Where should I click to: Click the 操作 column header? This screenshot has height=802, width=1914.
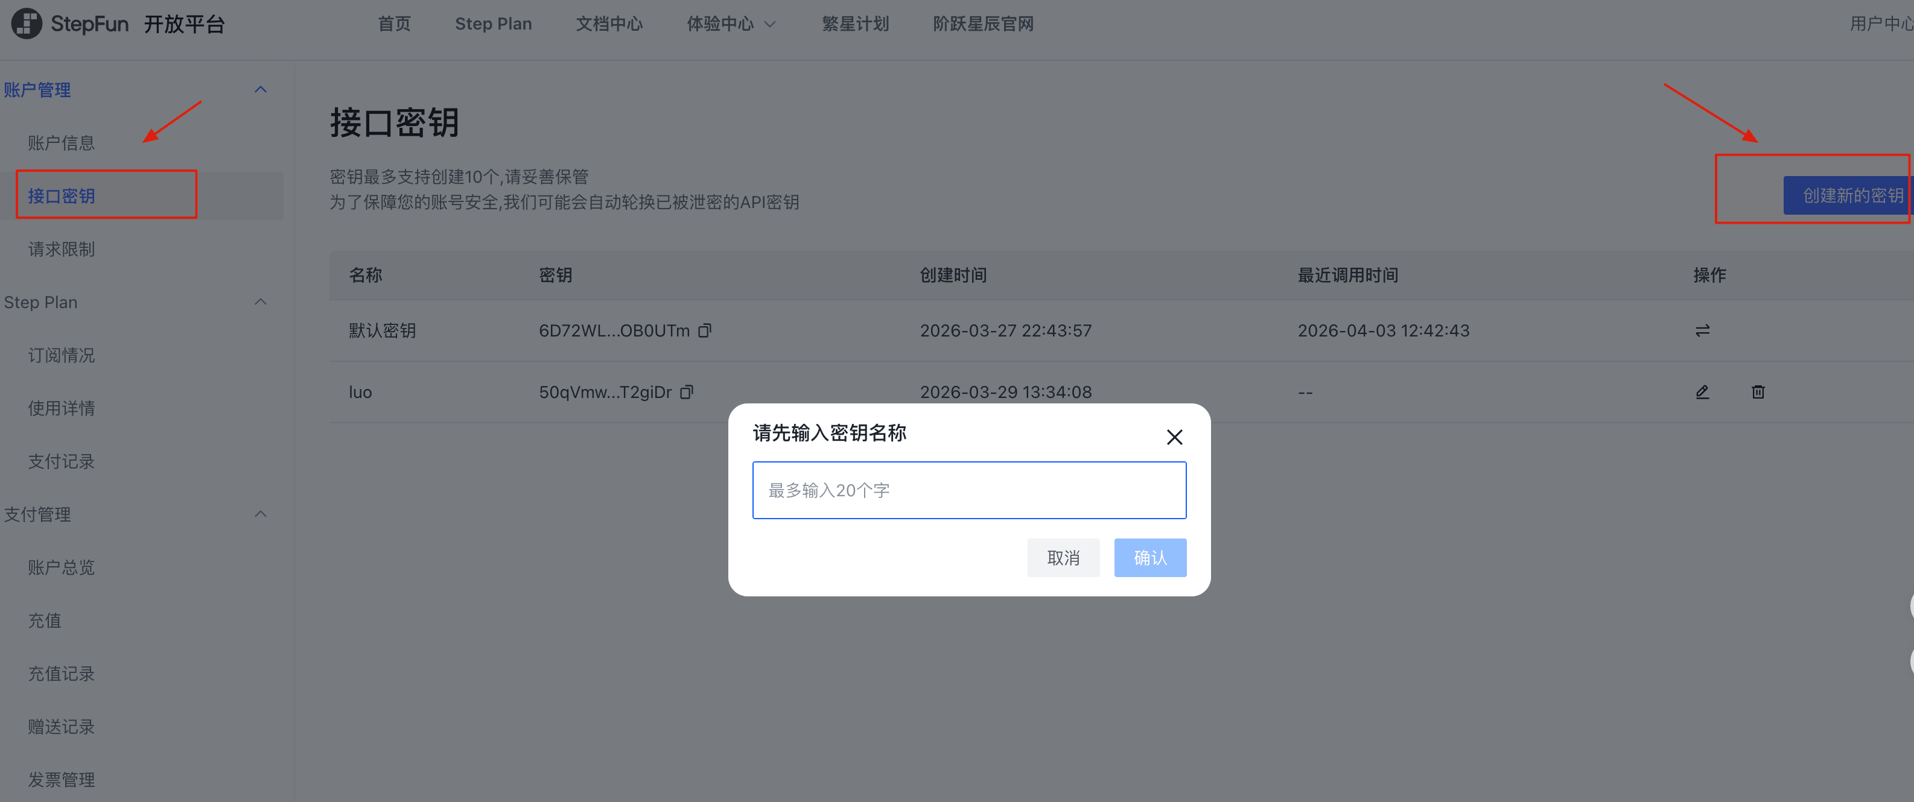(1709, 275)
